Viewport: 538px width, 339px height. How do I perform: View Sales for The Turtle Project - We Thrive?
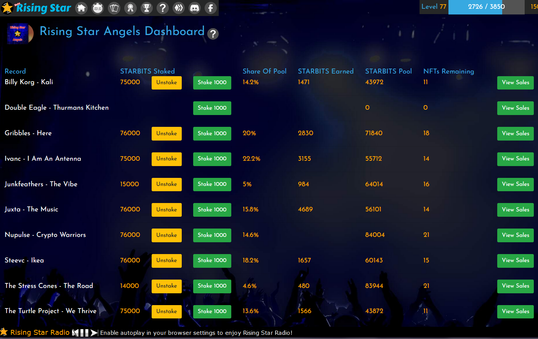click(x=516, y=312)
